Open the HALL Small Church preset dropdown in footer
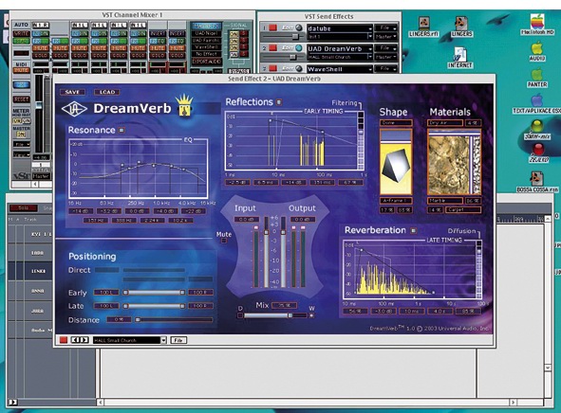 pos(129,340)
